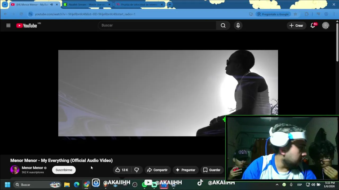Save video with the Guardar button

(x=212, y=170)
